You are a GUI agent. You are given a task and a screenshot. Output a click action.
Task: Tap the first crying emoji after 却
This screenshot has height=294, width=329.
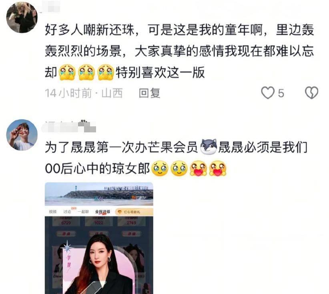67,72
